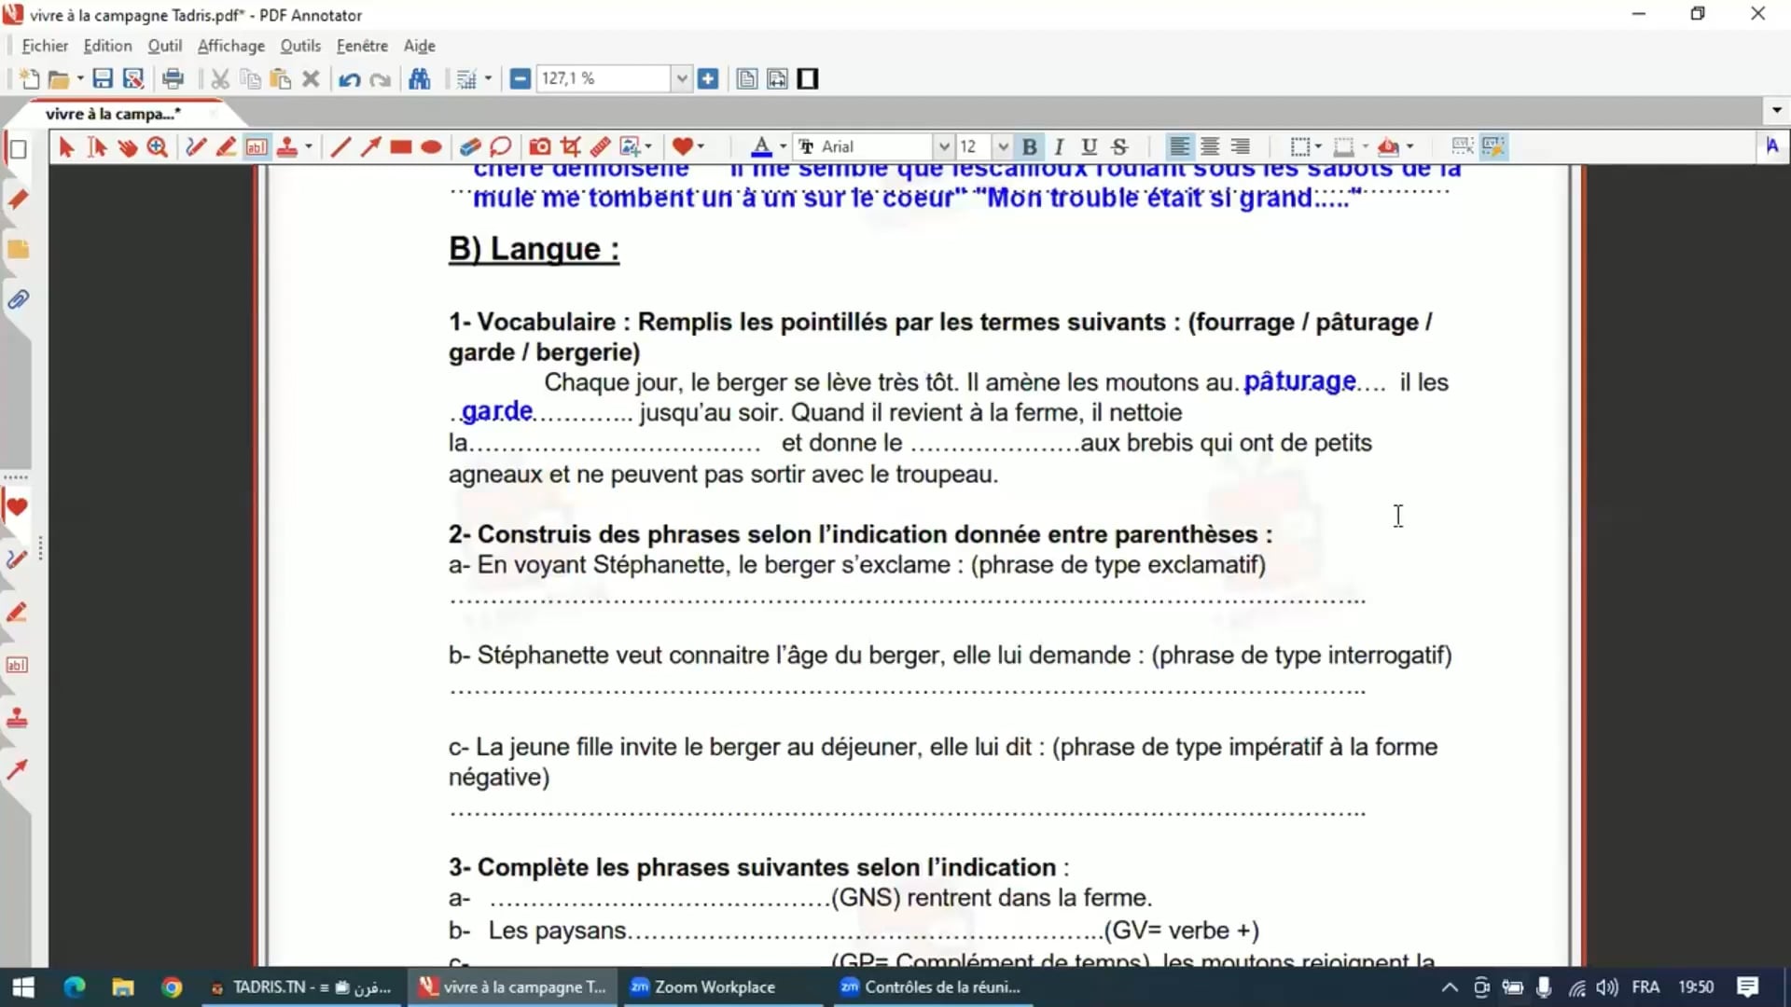Select the stamp tool in the toolbar

(287, 146)
